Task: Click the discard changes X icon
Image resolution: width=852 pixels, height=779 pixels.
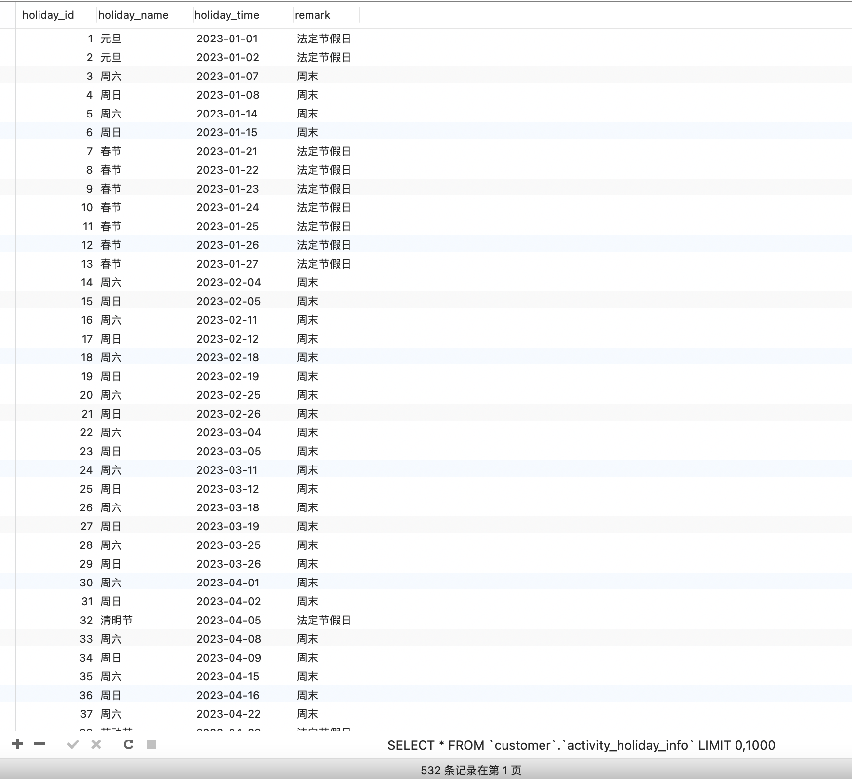Action: (x=96, y=744)
